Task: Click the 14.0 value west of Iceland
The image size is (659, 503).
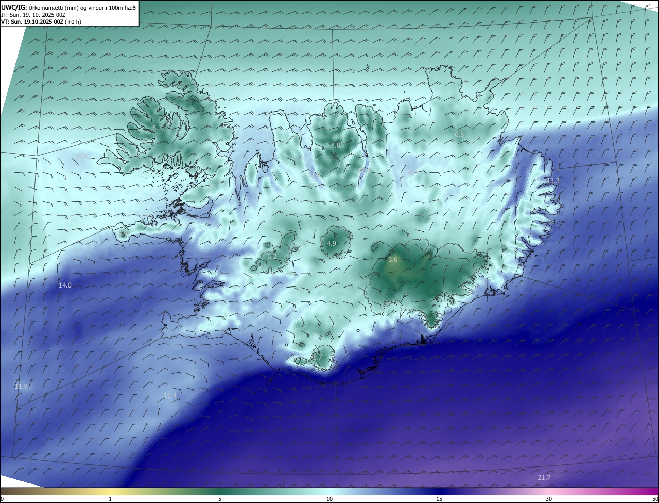Action: 65,285
